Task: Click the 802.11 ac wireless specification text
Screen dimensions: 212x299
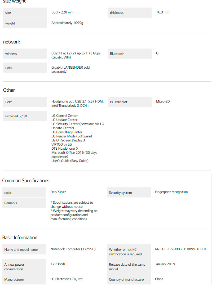Action: click(76, 55)
